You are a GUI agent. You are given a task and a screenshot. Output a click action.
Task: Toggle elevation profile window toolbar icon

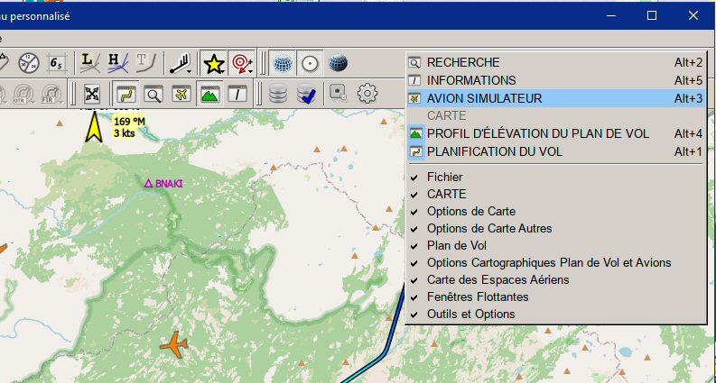pyautogui.click(x=209, y=94)
